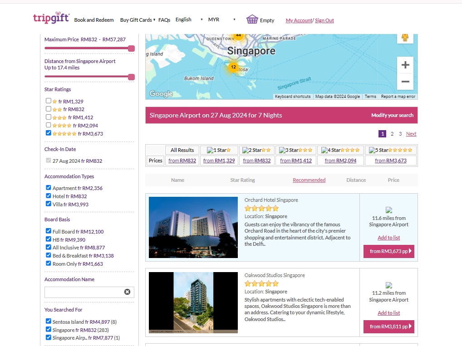Open the Orchard Hotel Singapore photo
The height and width of the screenshot is (346, 462).
[193, 227]
